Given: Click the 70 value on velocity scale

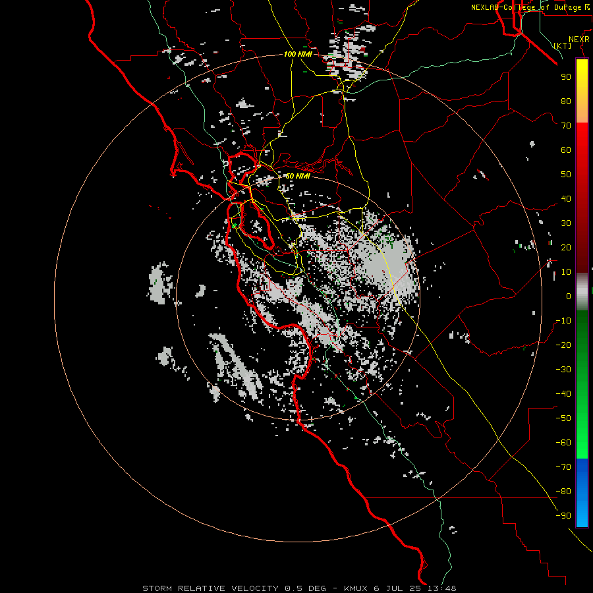Looking at the screenshot, I should [566, 126].
